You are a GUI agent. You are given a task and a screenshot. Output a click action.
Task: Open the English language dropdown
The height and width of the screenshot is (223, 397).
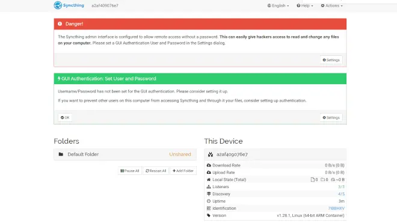[x=278, y=5]
